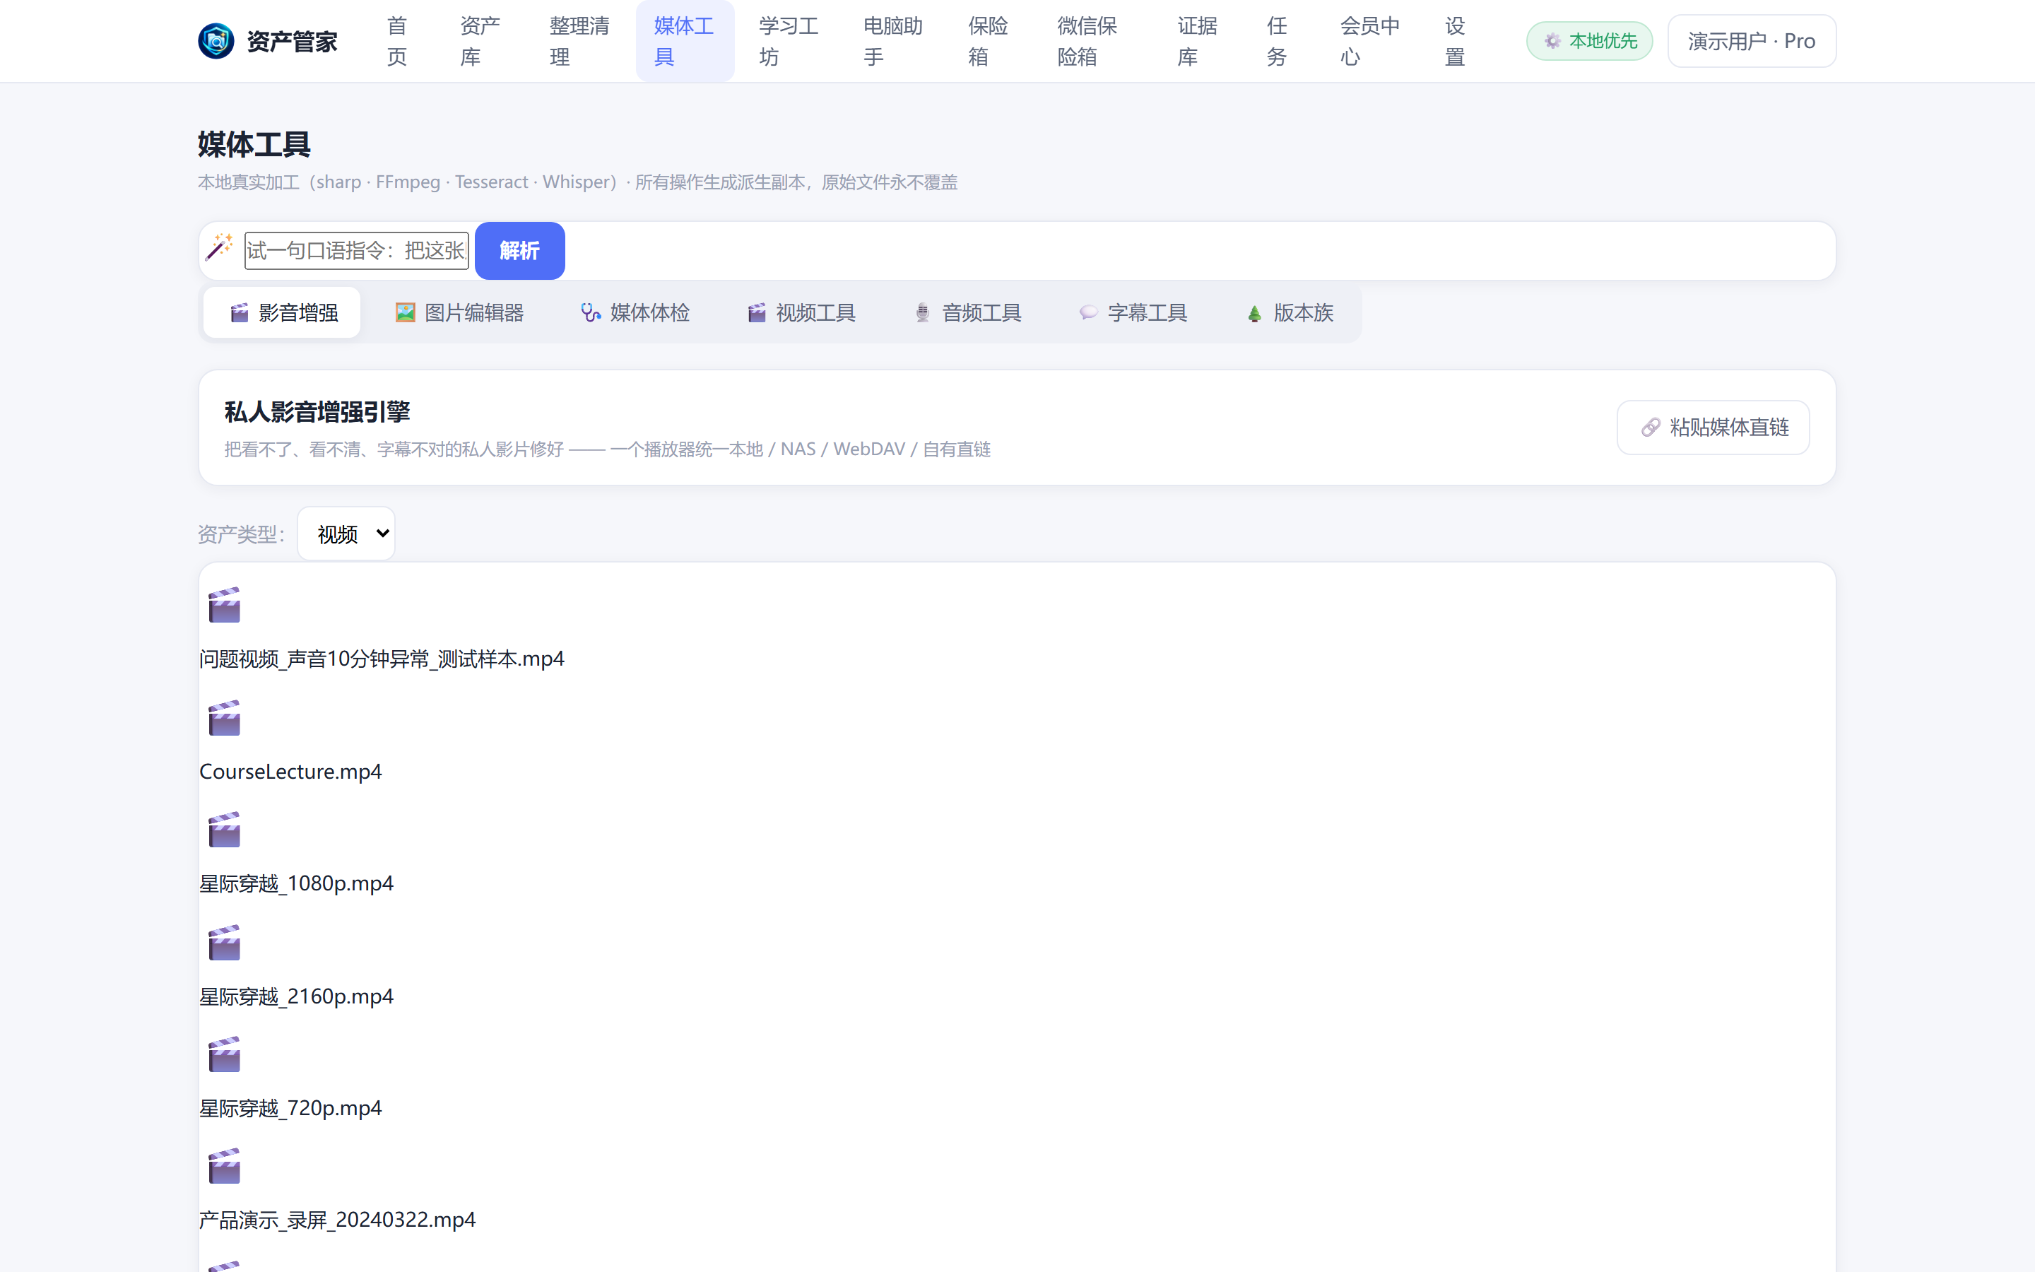Click clapperboard icon above CourseLecture.mp4
The height and width of the screenshot is (1272, 2035).
coord(225,717)
